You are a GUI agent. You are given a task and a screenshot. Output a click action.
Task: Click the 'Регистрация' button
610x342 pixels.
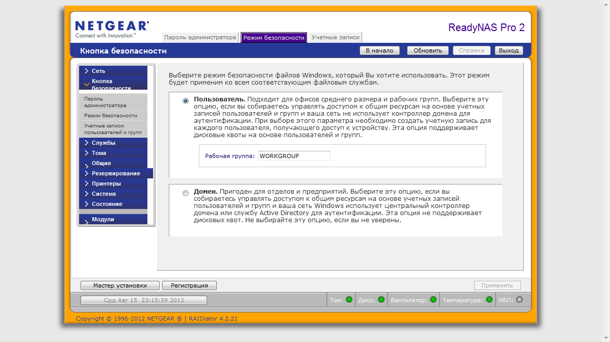pos(189,285)
